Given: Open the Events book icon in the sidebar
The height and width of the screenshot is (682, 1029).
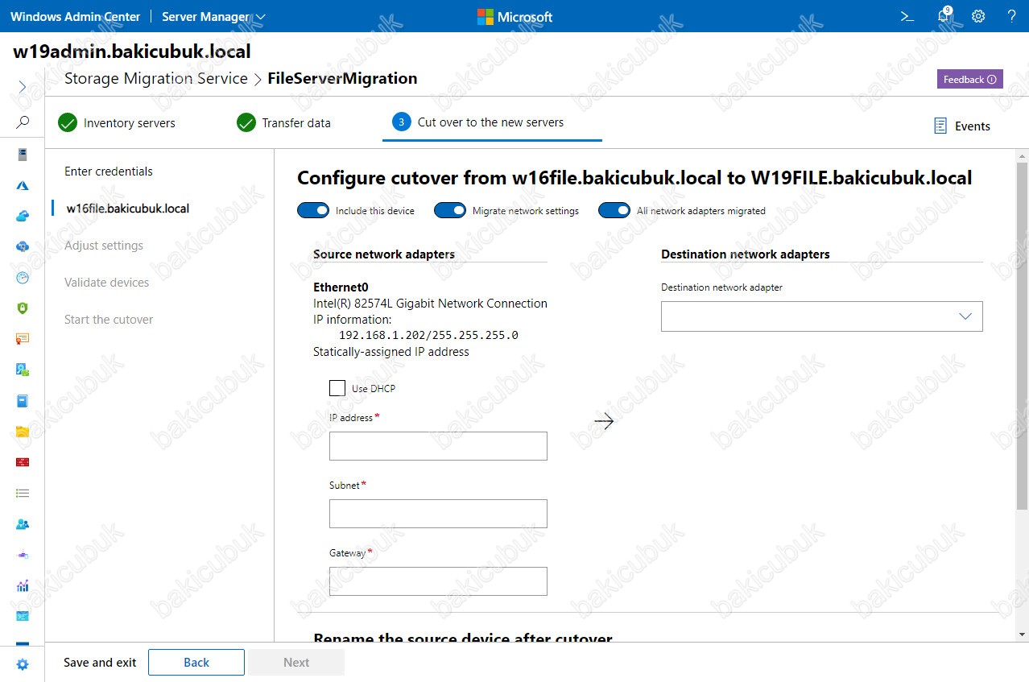Looking at the screenshot, I should coord(23,400).
